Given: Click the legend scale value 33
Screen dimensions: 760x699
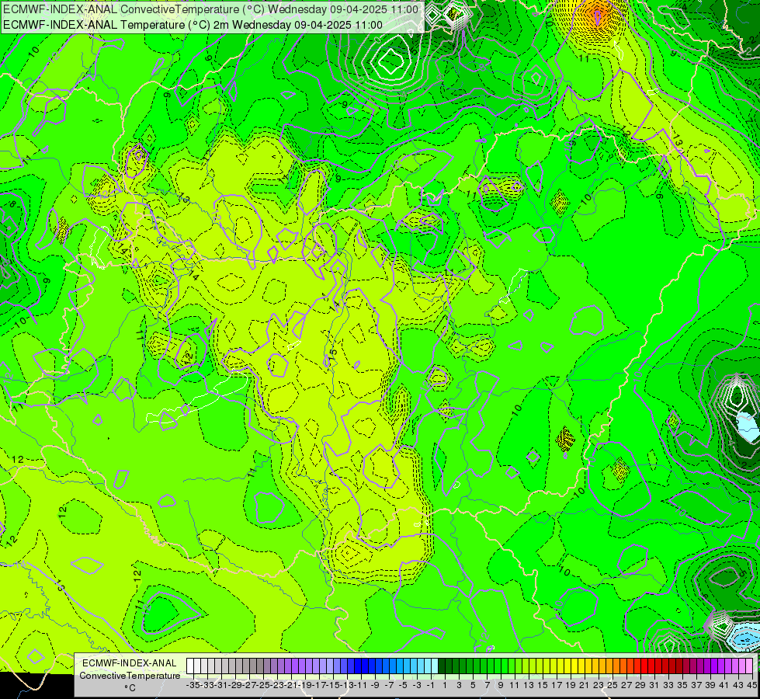Looking at the screenshot, I should 668,685.
